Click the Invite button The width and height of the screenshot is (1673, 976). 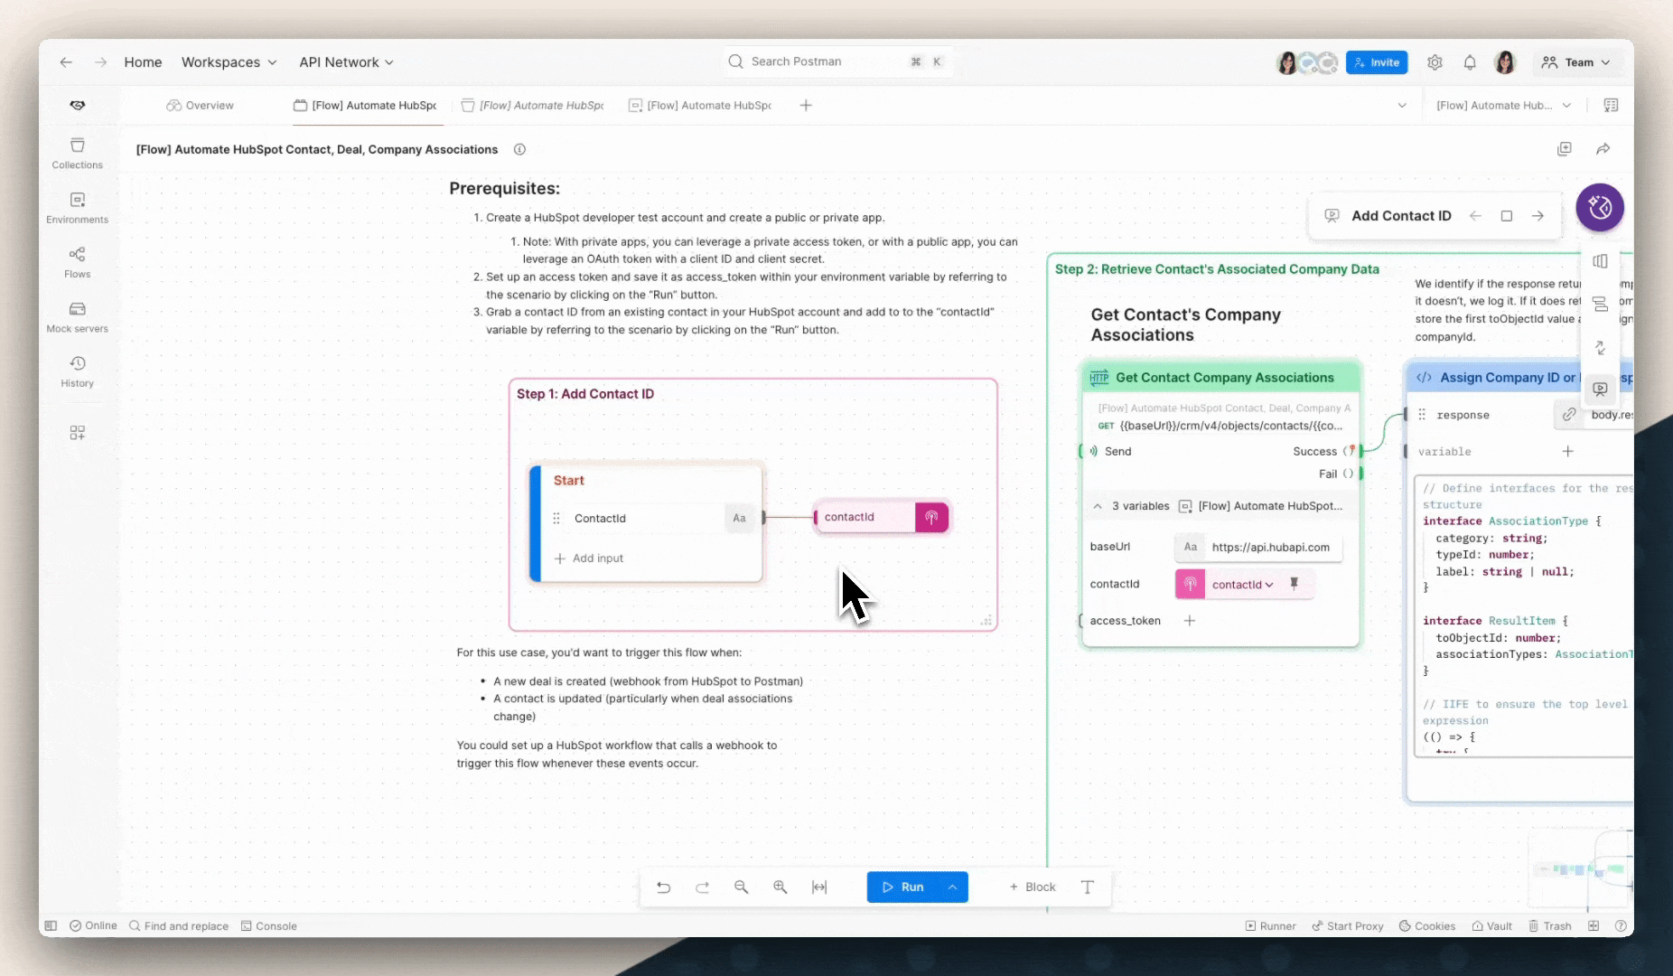pyautogui.click(x=1377, y=61)
